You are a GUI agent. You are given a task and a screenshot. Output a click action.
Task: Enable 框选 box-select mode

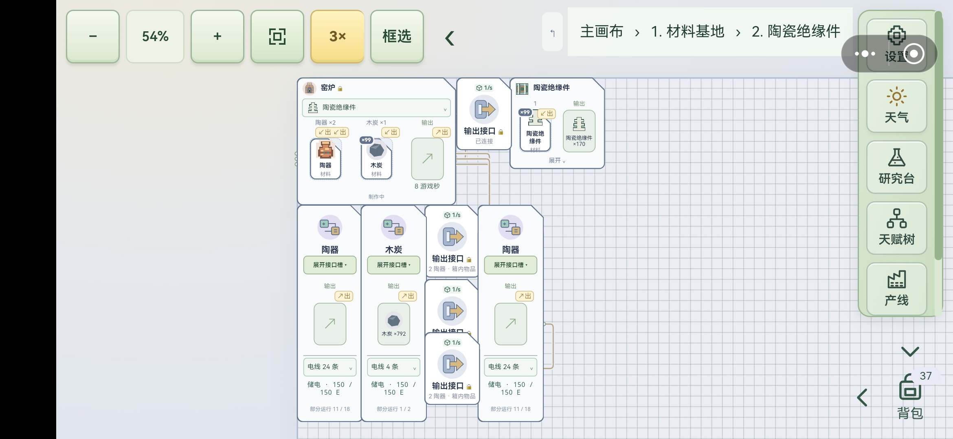coord(397,37)
